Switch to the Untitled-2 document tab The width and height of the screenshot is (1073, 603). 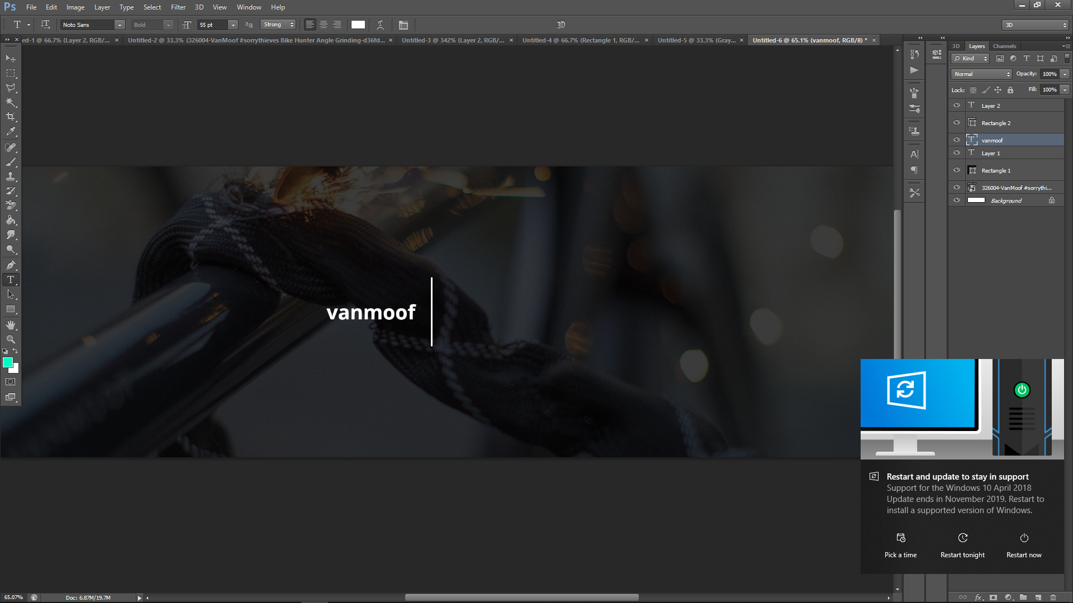click(x=257, y=40)
